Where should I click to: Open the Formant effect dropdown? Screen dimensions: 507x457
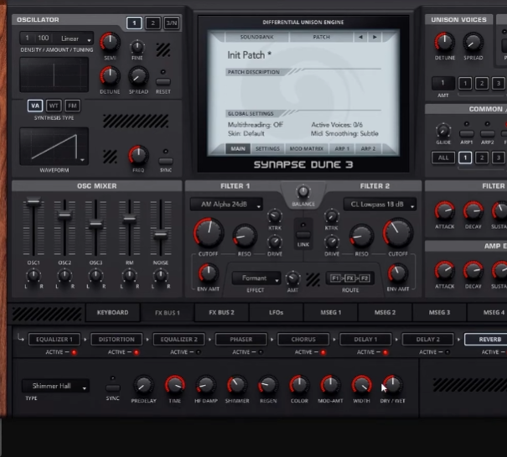point(256,278)
